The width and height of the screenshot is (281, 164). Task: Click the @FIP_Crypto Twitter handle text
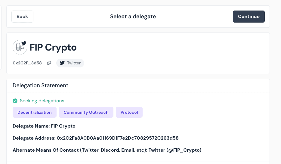click(x=184, y=150)
